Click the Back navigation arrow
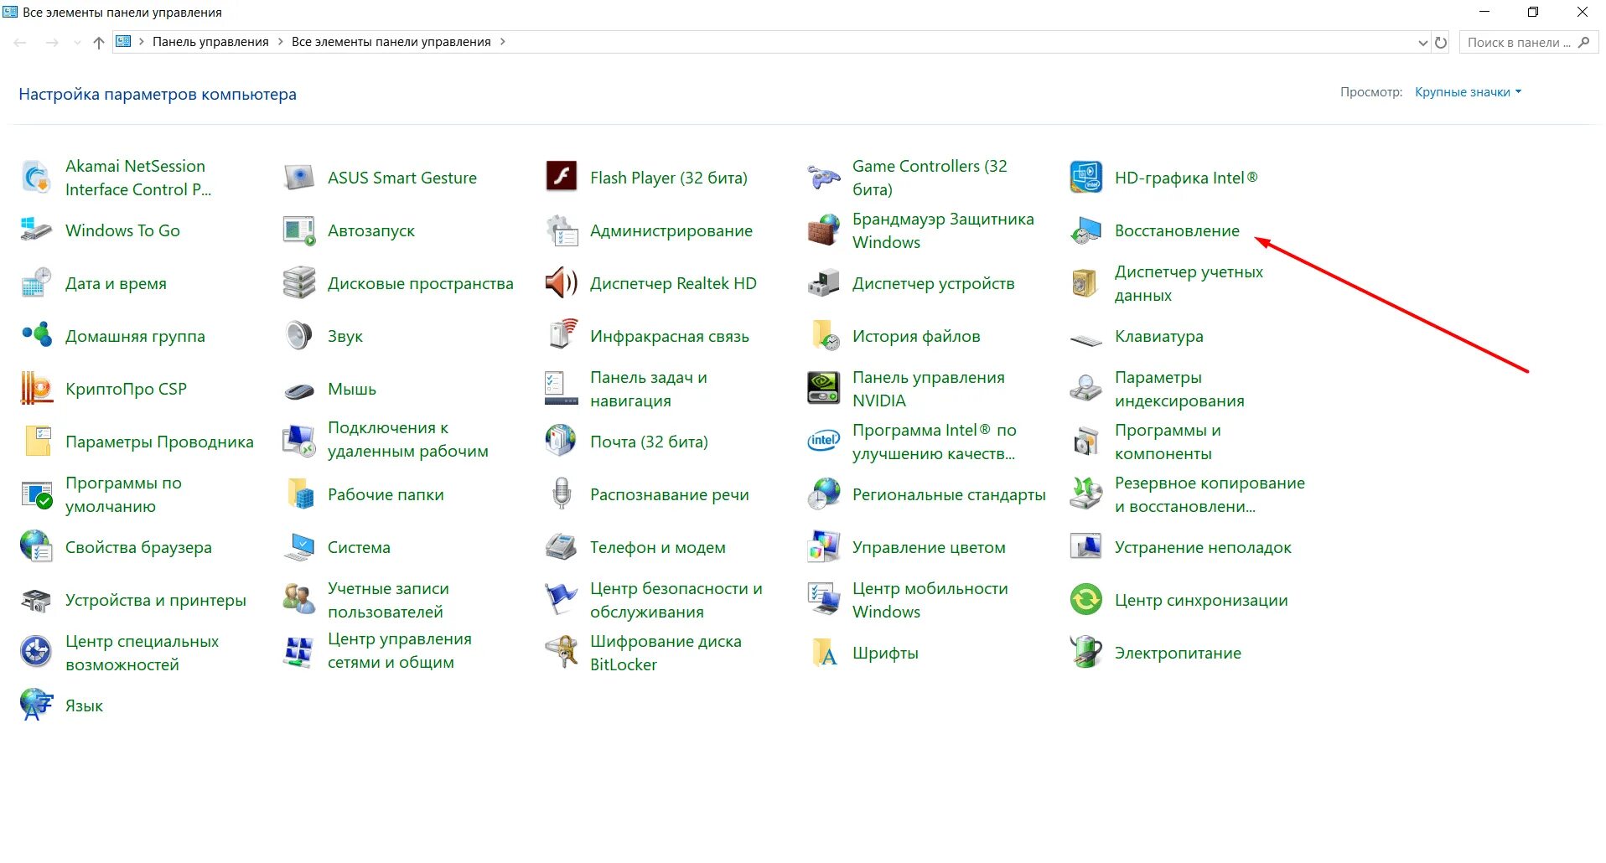 click(20, 43)
